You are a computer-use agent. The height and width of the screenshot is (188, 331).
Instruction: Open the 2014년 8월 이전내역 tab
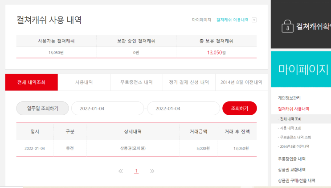[241, 83]
